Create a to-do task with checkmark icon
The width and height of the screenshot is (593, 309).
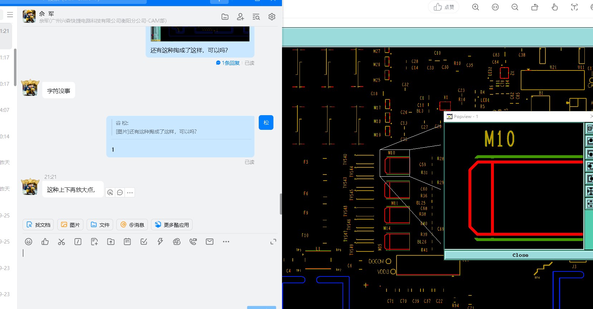point(144,242)
